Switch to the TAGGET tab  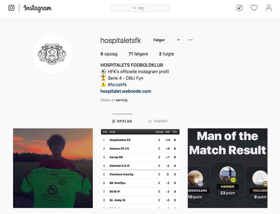[x=158, y=121]
